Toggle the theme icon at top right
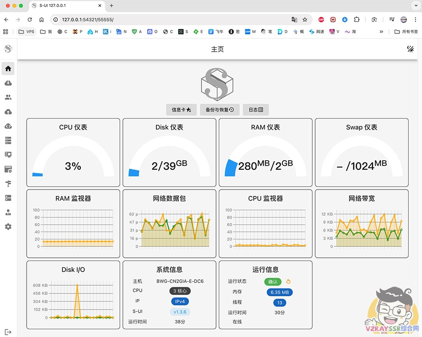The width and height of the screenshot is (422, 337). tap(411, 49)
